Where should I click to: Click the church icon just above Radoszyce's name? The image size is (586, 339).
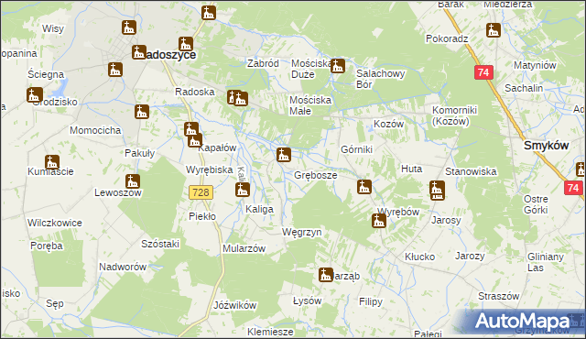tap(185, 44)
